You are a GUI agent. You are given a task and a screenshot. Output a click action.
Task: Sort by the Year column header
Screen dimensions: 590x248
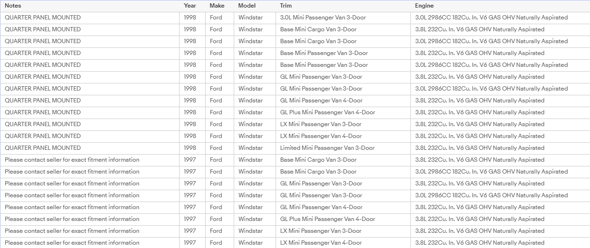(x=190, y=6)
